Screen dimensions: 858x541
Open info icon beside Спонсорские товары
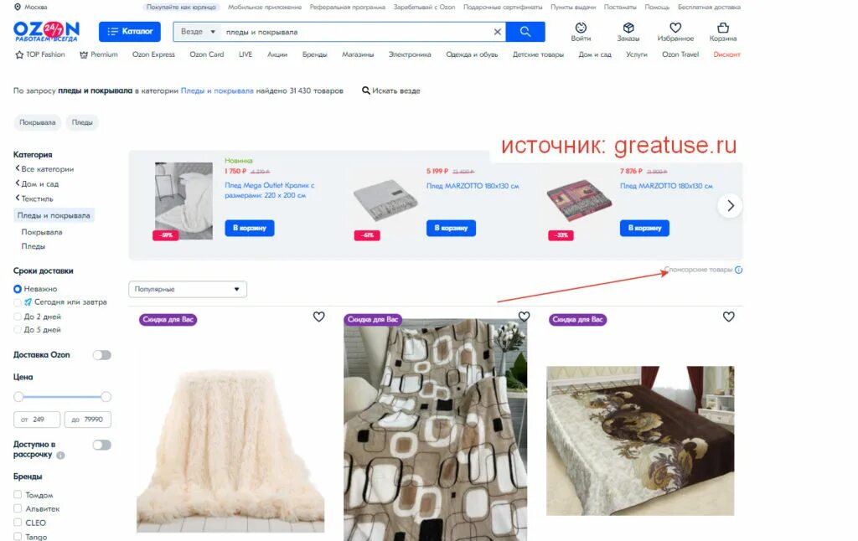[738, 270]
